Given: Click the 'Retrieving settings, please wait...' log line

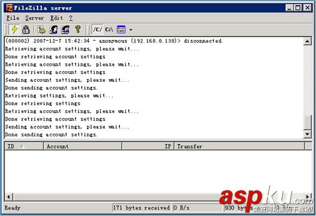Looking at the screenshot, I should 59,95.
